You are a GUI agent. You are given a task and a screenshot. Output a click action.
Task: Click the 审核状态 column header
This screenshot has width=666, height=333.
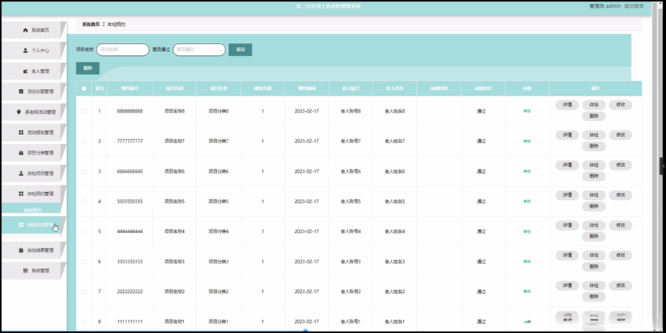tap(483, 89)
